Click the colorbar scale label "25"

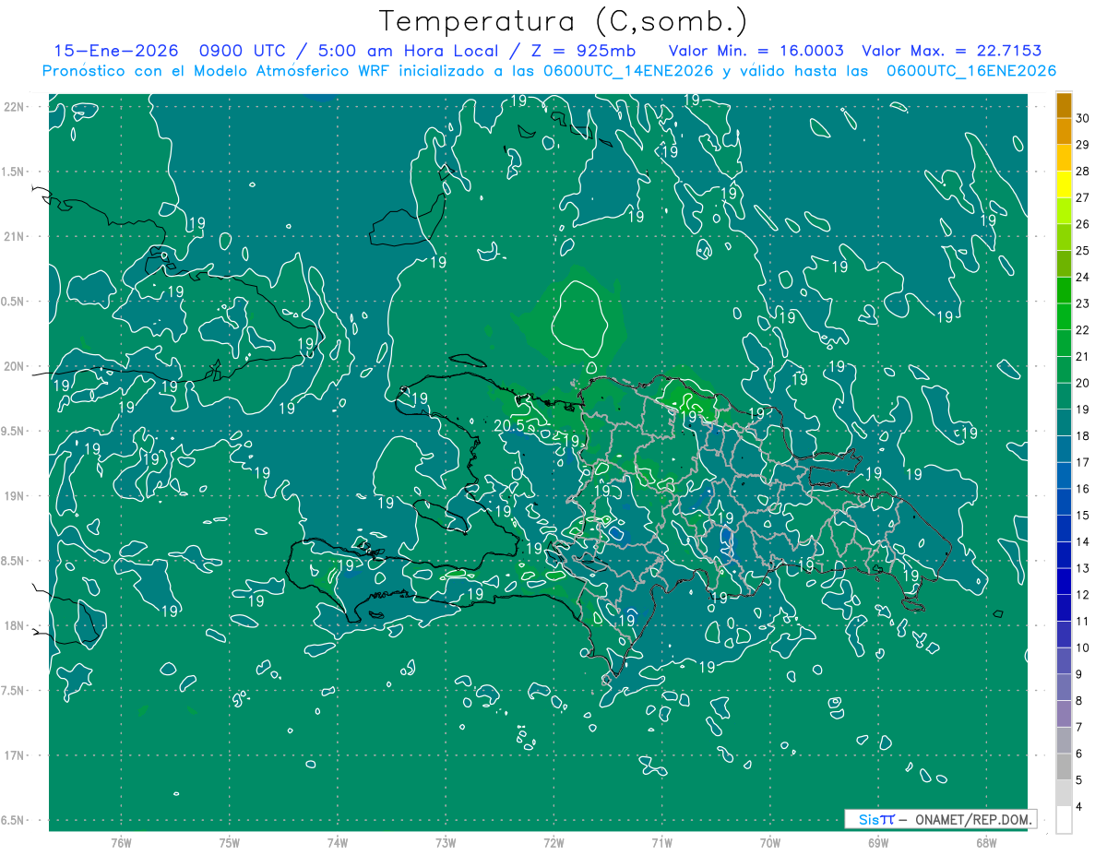(x=1083, y=250)
